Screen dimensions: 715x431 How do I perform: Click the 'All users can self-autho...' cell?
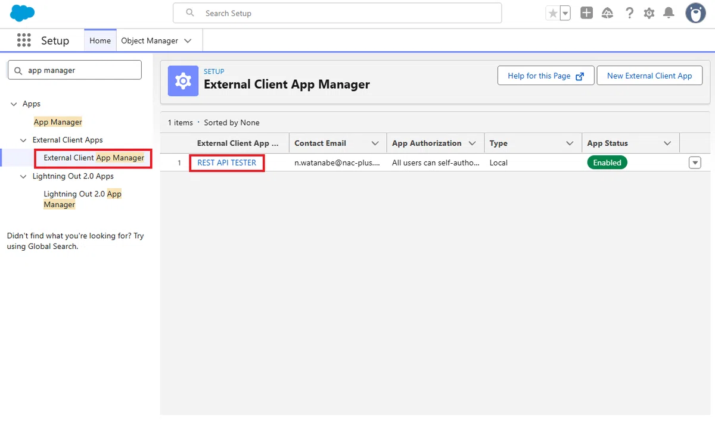(436, 163)
